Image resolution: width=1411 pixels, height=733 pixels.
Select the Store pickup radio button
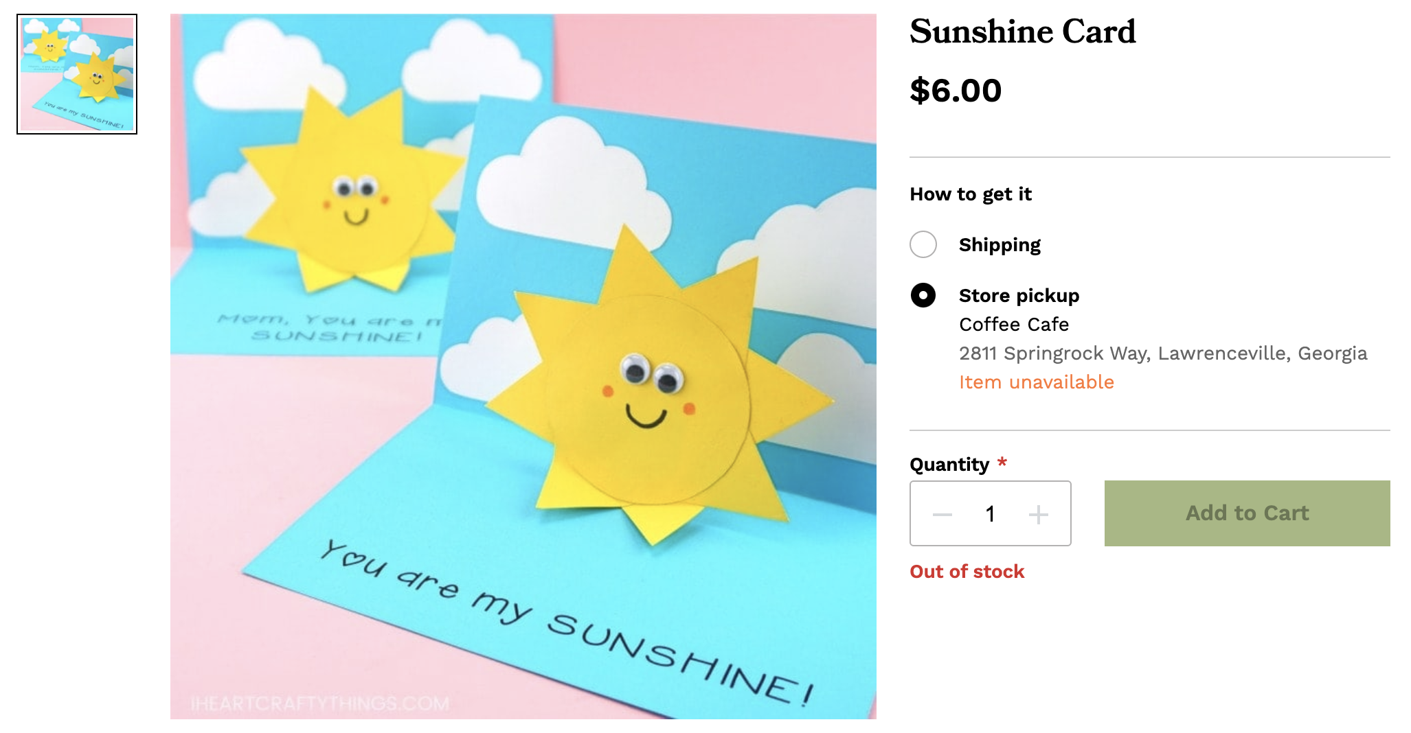[x=923, y=295]
